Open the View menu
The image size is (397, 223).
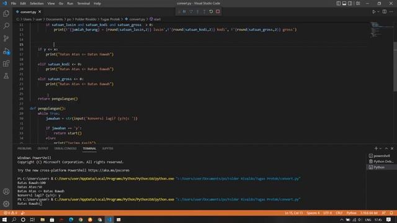click(51, 4)
